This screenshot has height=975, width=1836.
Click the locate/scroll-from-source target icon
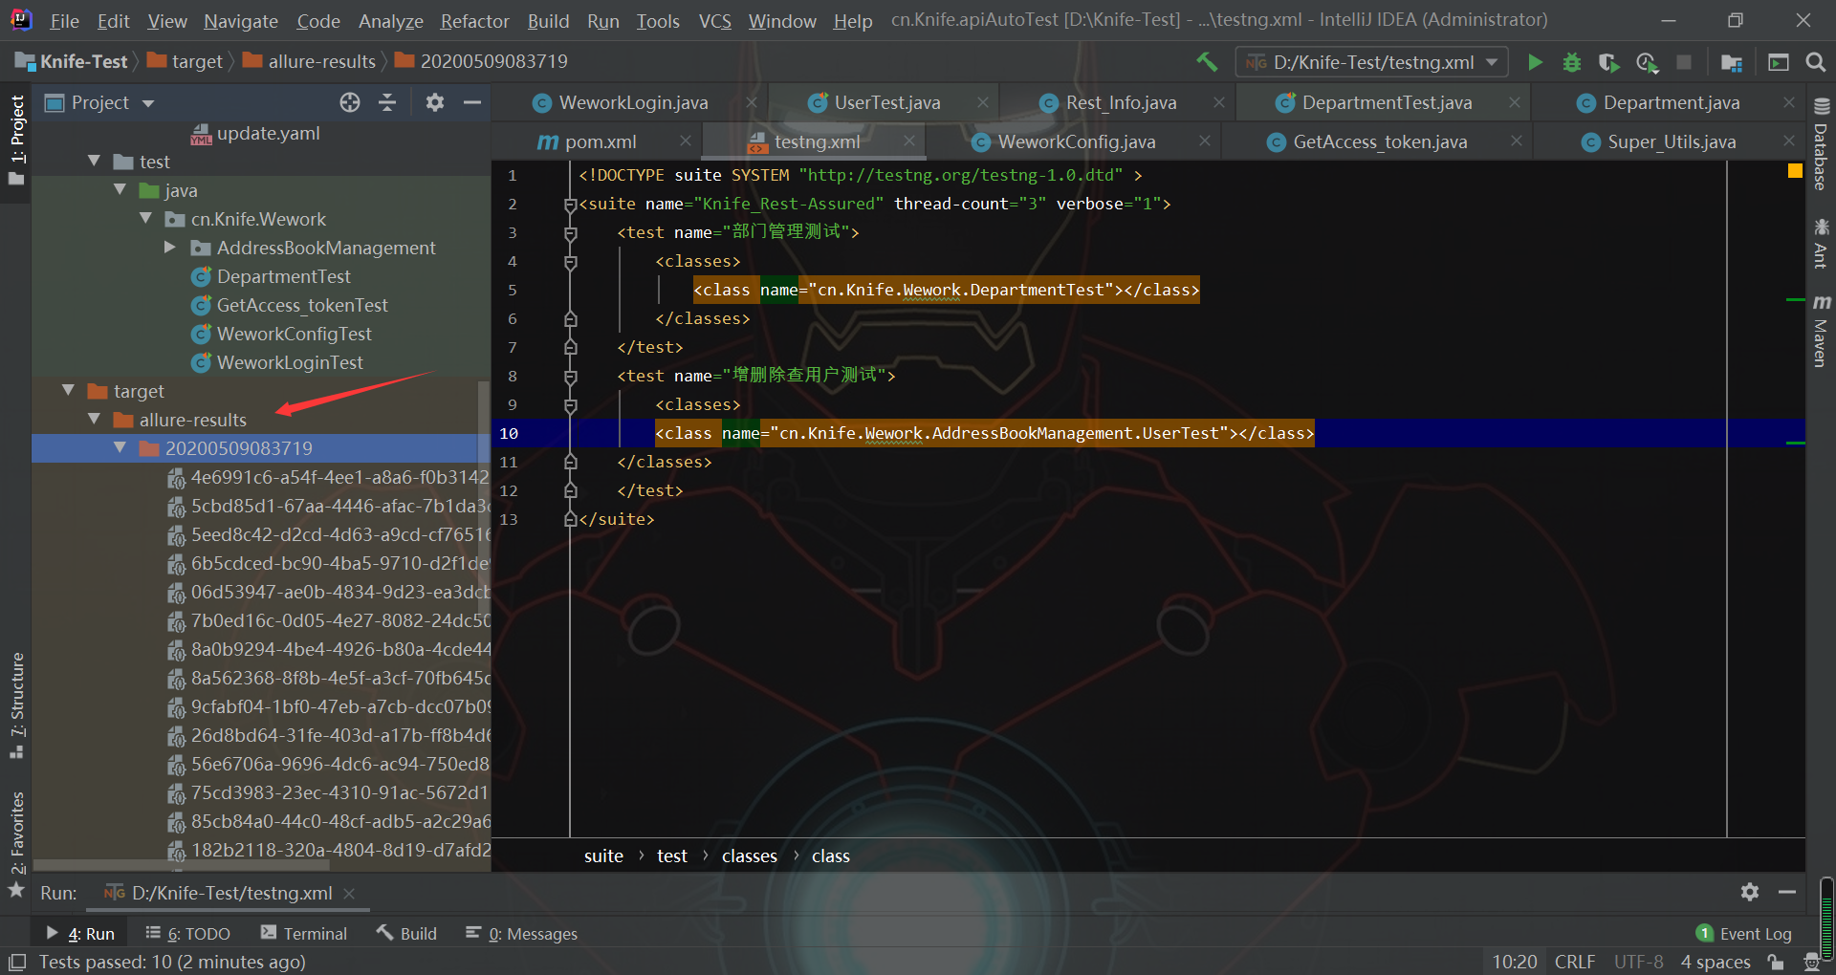350,102
